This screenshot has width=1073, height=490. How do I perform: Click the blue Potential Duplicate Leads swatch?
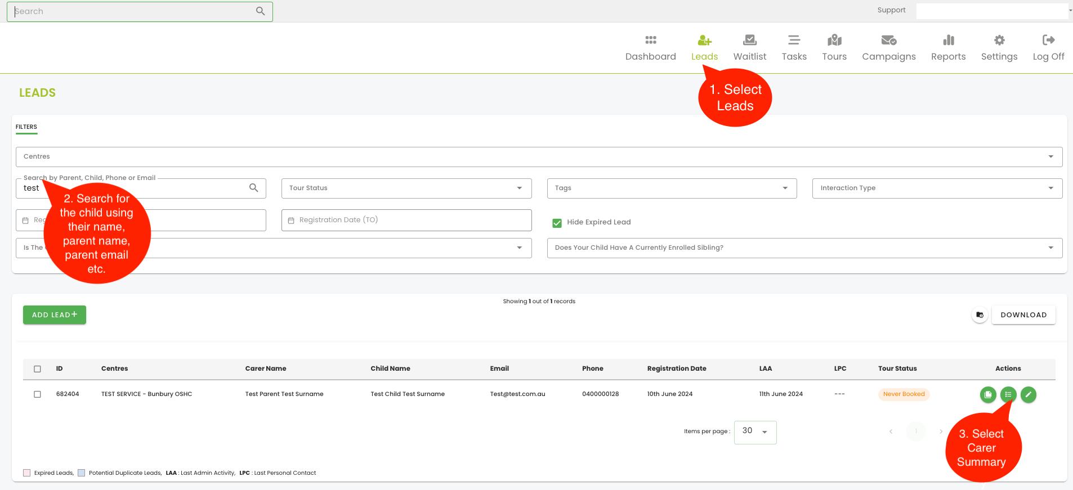click(x=81, y=473)
